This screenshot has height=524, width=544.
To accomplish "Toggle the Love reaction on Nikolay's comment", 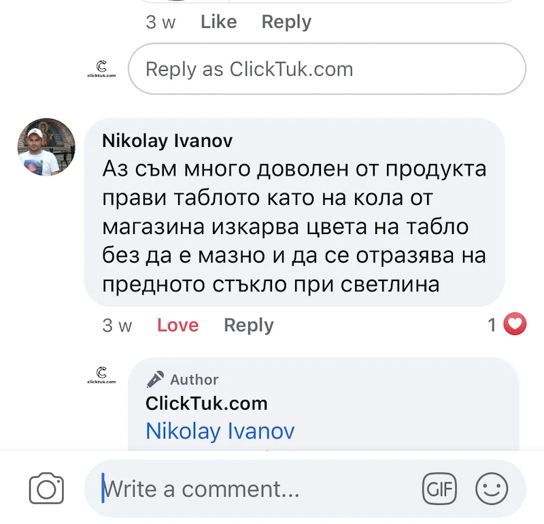I will (177, 325).
